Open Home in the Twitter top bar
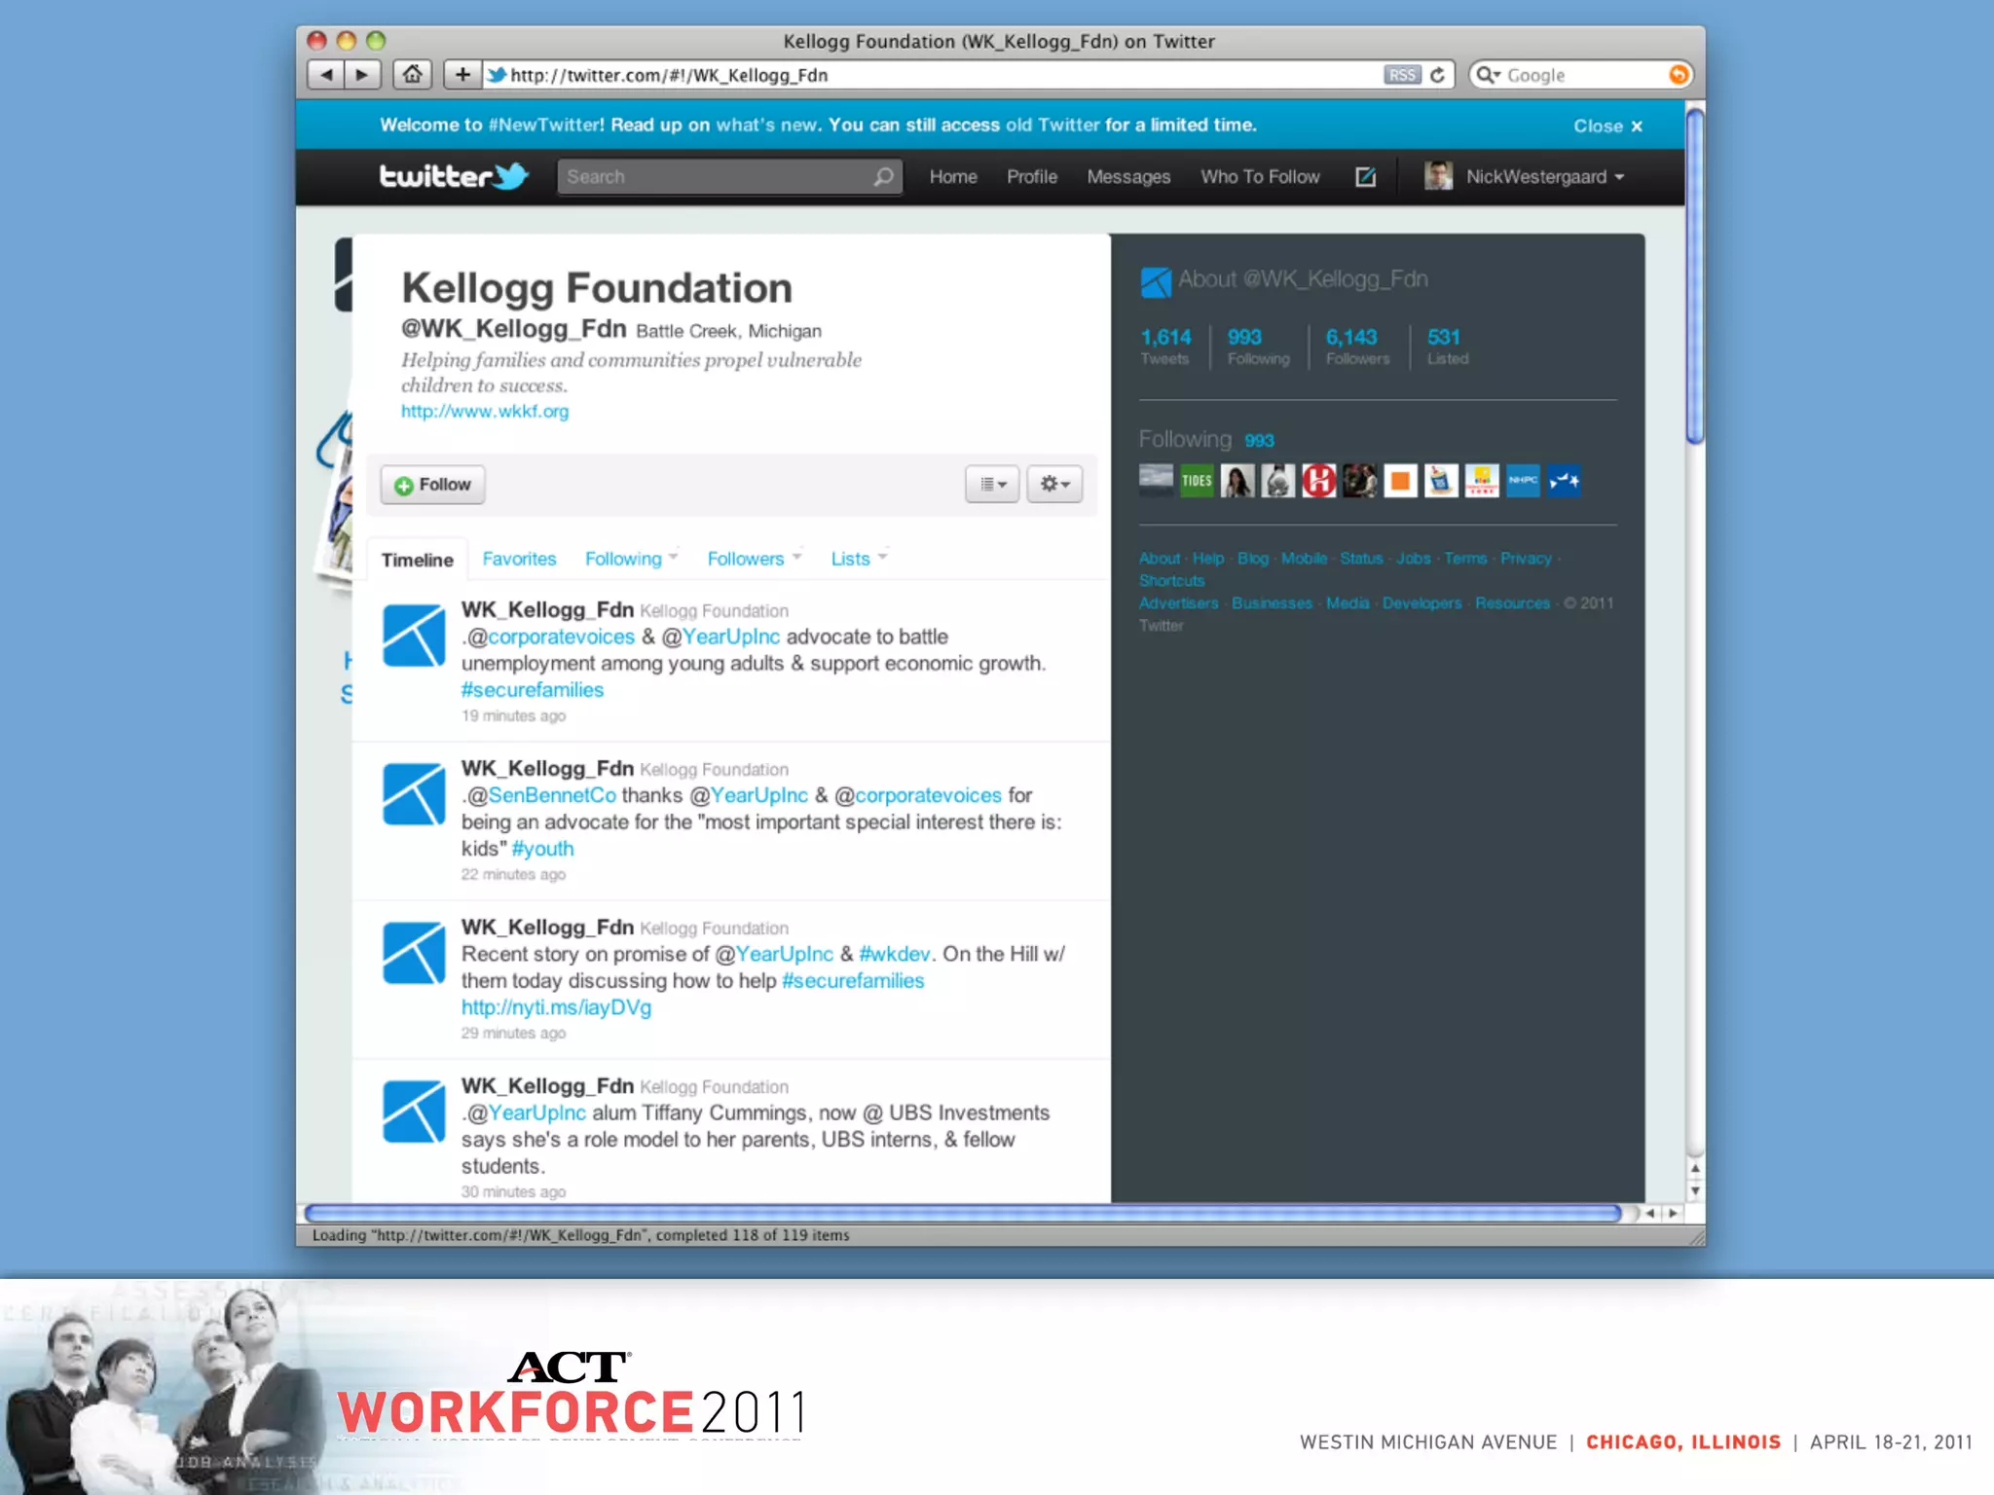The height and width of the screenshot is (1495, 1994). [x=953, y=176]
